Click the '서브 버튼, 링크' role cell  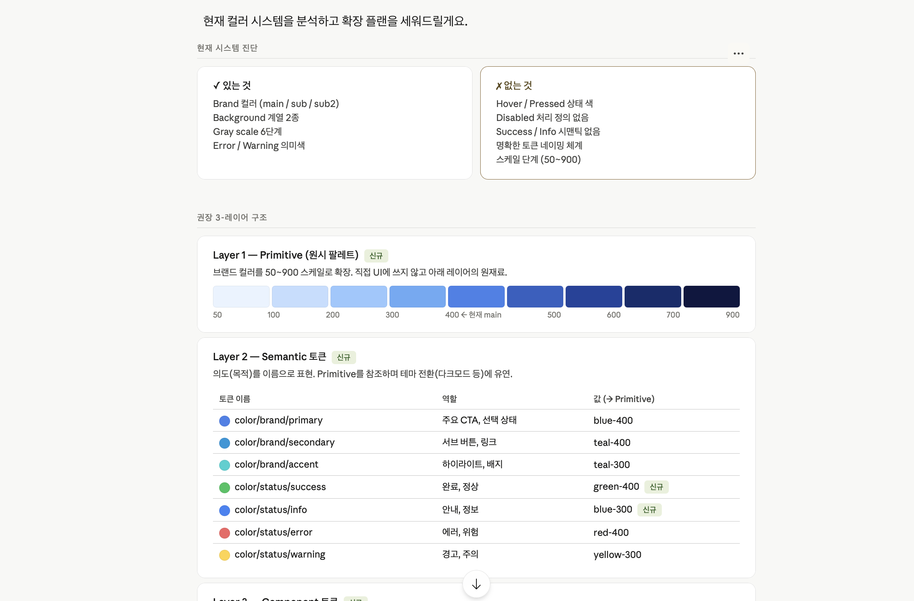point(469,442)
